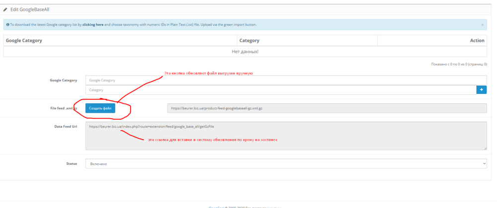Click the chevron arrow of the Status select
The image size is (497, 208).
[484, 163]
